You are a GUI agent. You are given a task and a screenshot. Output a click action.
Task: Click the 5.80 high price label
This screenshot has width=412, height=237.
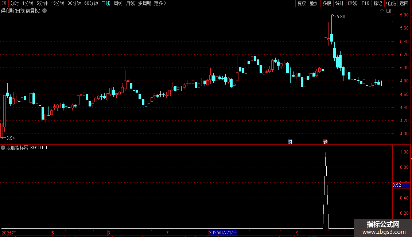(341, 16)
